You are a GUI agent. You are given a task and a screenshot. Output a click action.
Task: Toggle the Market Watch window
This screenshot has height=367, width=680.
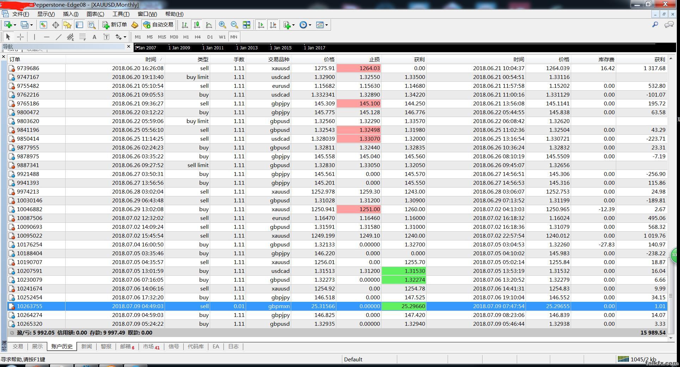click(43, 25)
